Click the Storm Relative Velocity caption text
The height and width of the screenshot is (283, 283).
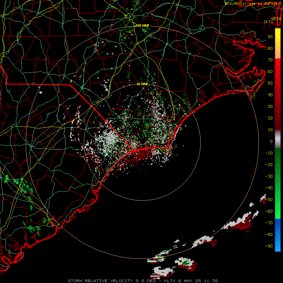click(x=143, y=281)
